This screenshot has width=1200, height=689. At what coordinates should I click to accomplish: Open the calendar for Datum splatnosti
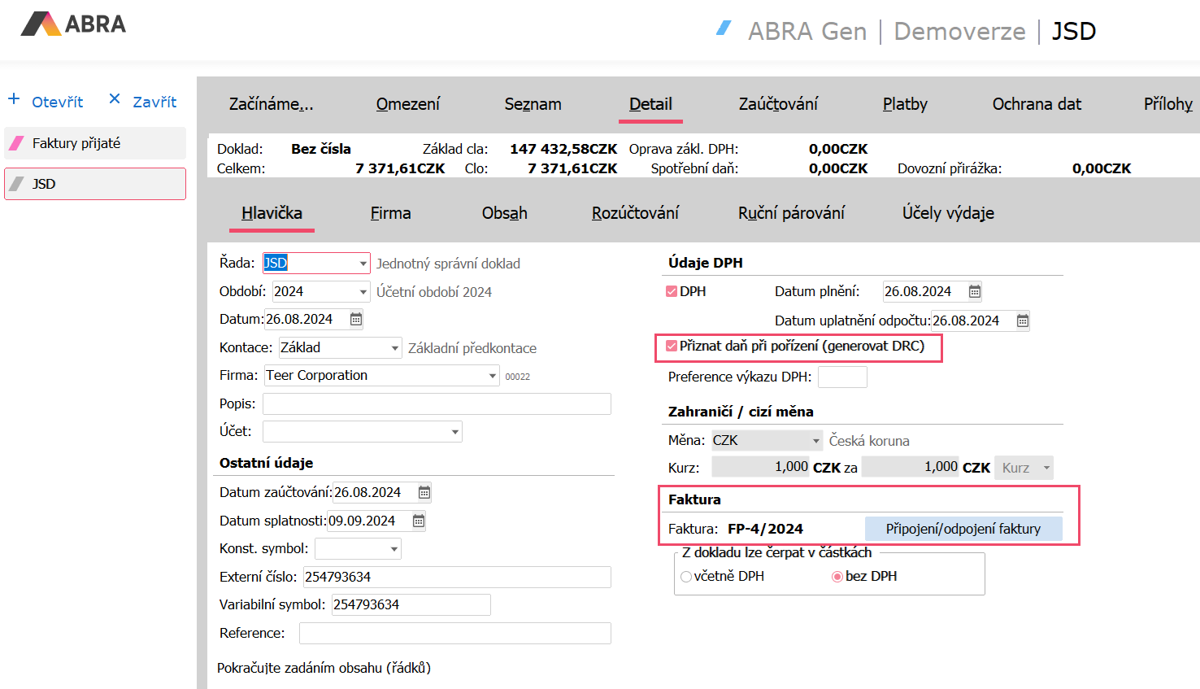pos(419,521)
